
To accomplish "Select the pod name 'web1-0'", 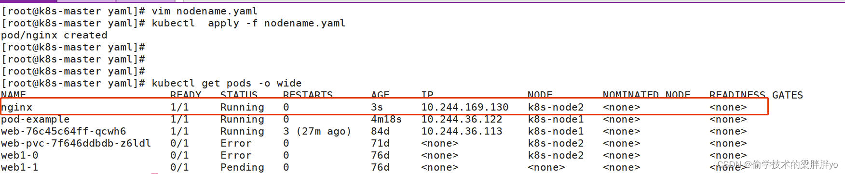I will tap(20, 155).
